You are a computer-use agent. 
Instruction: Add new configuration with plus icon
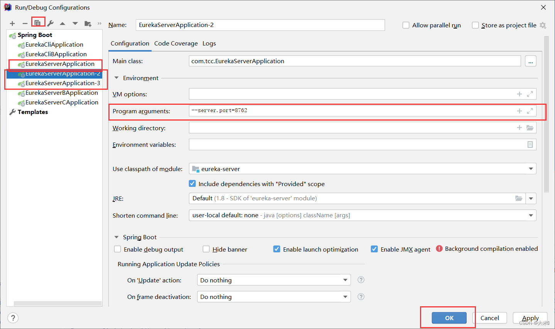tap(12, 23)
